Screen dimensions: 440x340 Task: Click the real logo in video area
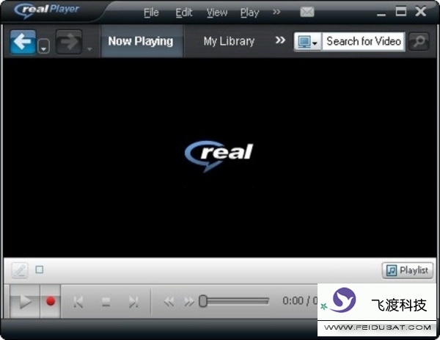(x=219, y=156)
